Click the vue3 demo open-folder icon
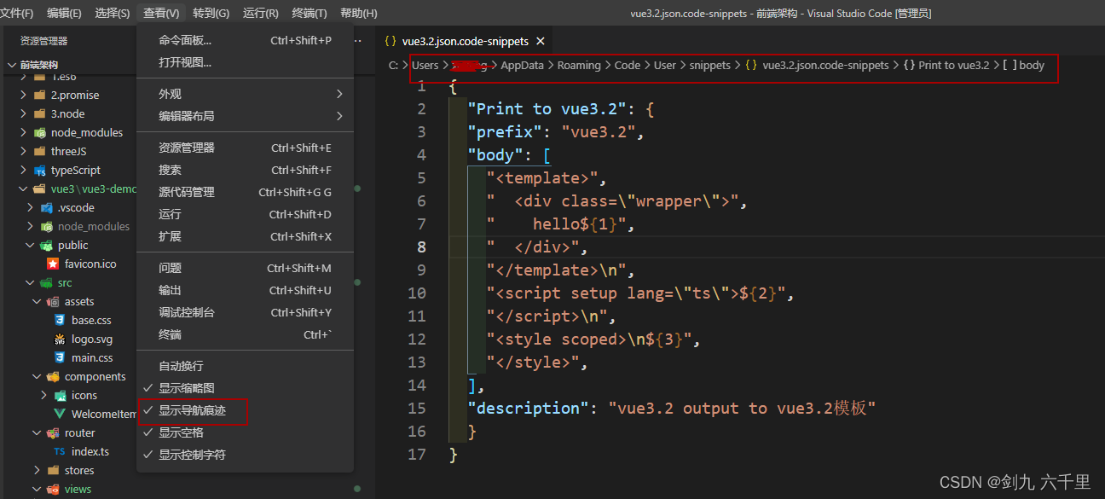The width and height of the screenshot is (1105, 499). coord(39,189)
